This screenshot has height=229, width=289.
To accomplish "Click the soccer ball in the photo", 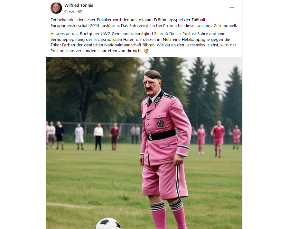I will tap(108, 224).
